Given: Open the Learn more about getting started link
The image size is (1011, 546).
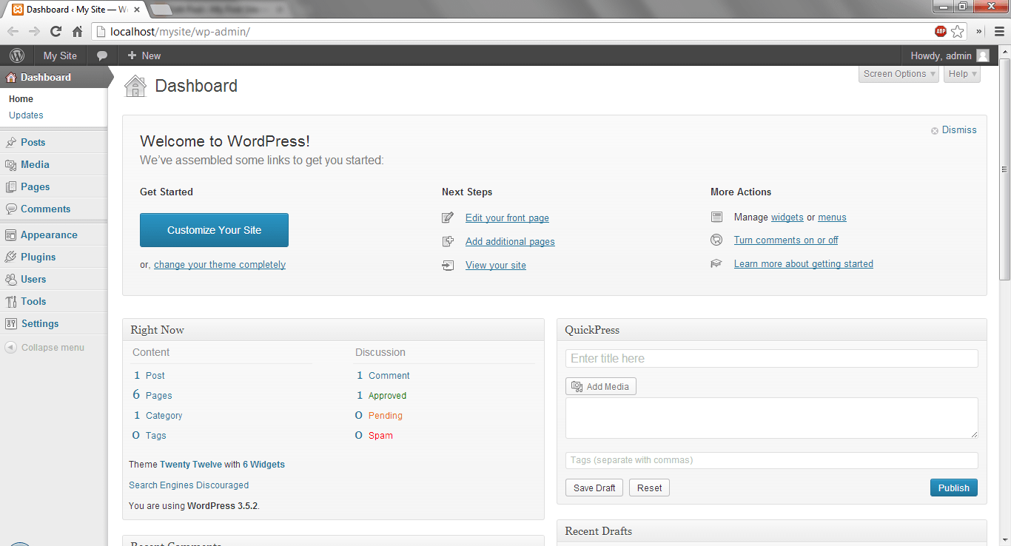Looking at the screenshot, I should click(804, 264).
